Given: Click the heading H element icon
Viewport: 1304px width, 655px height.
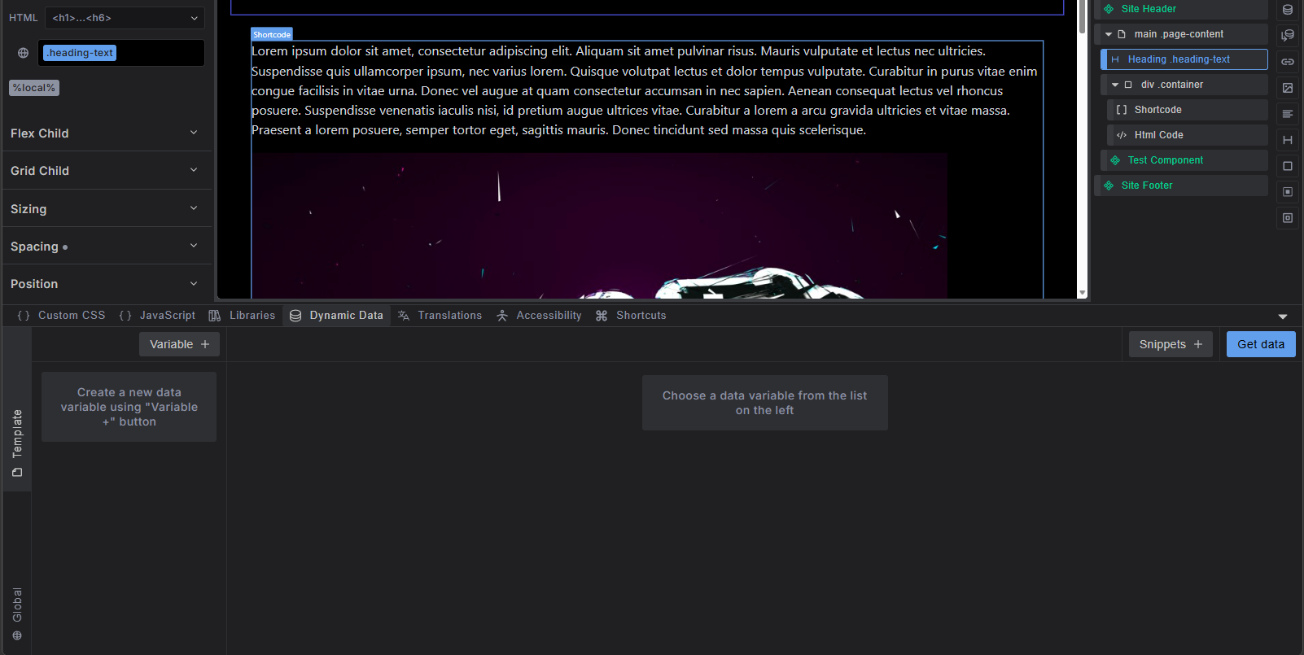Looking at the screenshot, I should point(1287,140).
